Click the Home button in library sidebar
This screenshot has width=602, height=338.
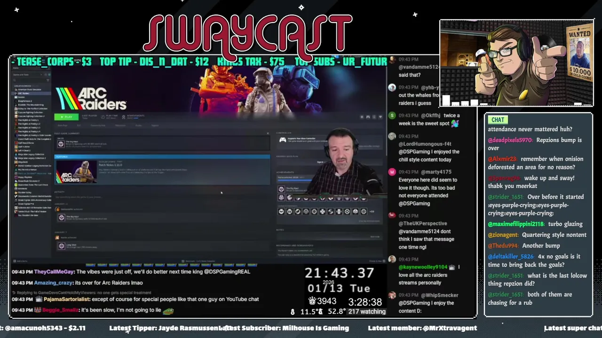coord(16,68)
